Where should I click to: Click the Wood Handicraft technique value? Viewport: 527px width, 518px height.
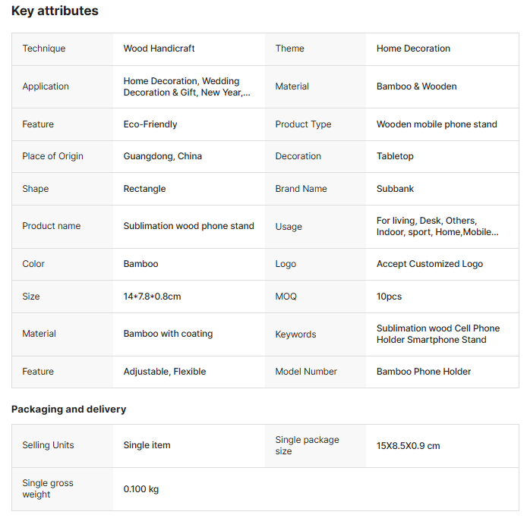(159, 49)
